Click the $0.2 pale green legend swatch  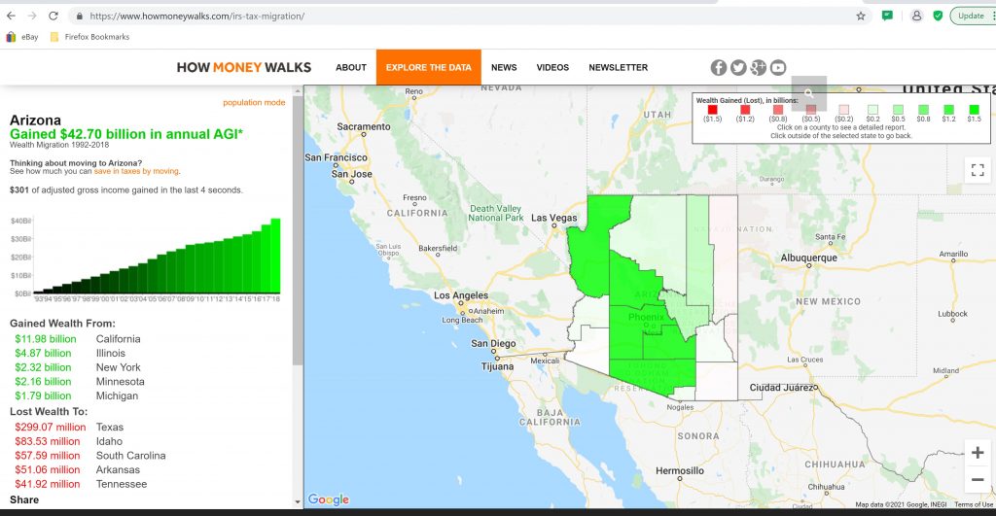click(x=872, y=110)
